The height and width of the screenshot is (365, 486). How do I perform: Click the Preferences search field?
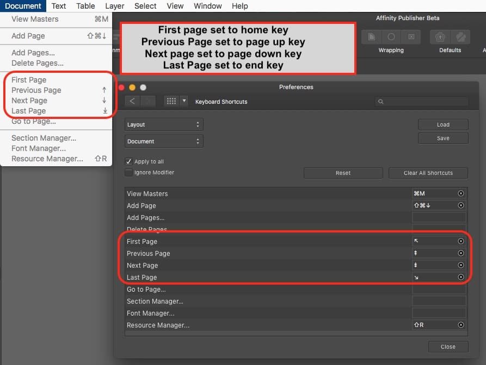pyautogui.click(x=422, y=102)
